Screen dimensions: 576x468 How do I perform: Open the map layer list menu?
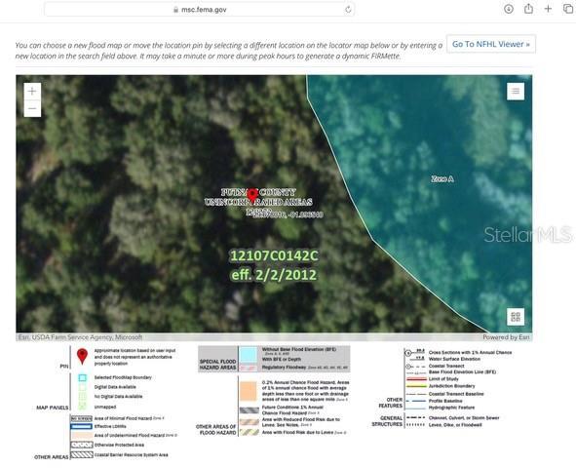tap(516, 91)
